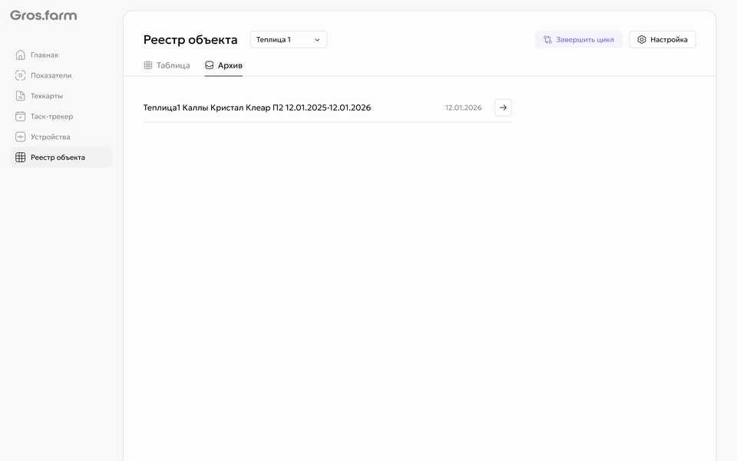The width and height of the screenshot is (737, 461).
Task: Open archive entry arrow button
Action: [503, 108]
